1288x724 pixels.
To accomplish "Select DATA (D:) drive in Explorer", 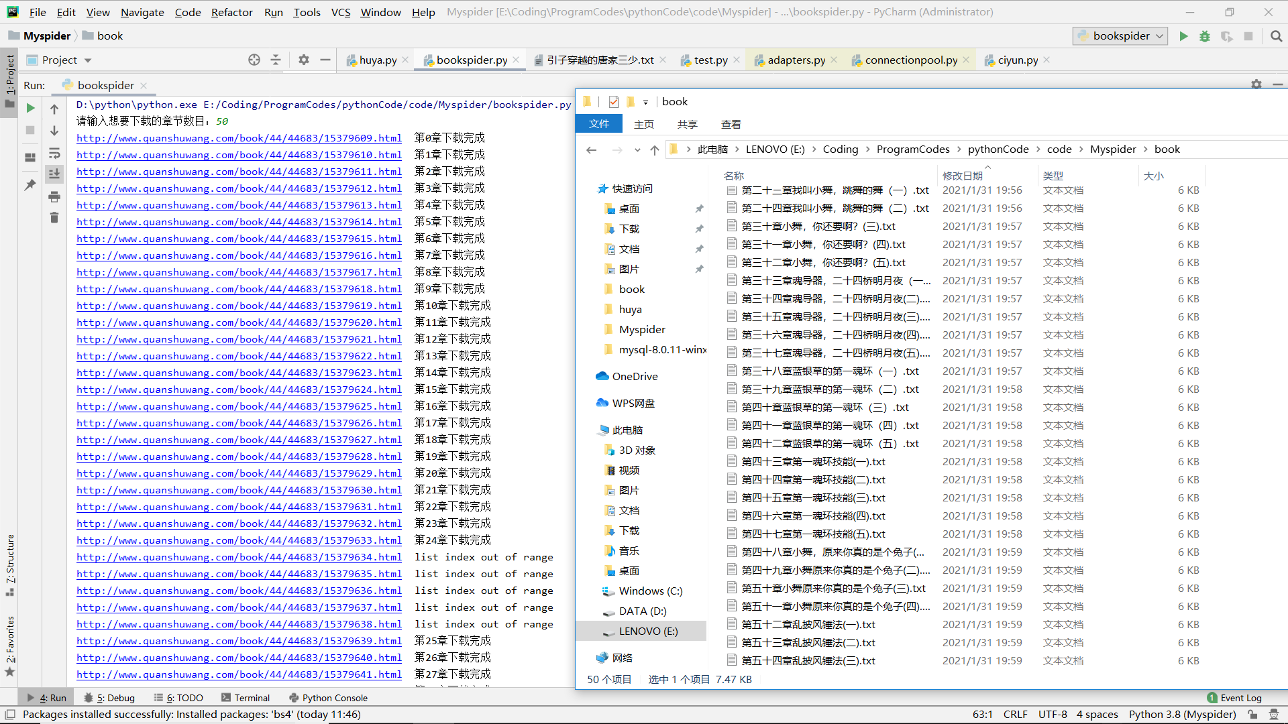I will (642, 611).
